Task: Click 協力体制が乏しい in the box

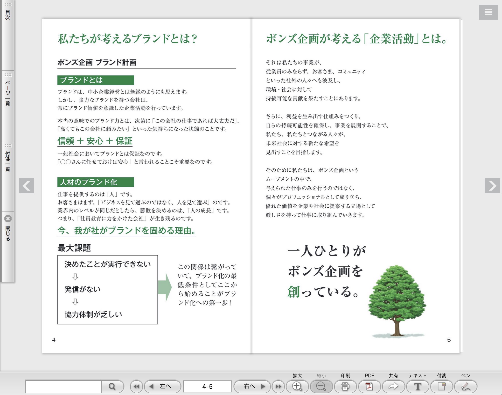Action: tap(93, 314)
